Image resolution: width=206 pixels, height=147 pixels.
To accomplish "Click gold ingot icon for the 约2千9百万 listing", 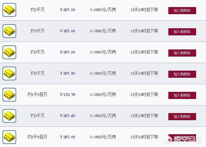I will coord(9,137).
